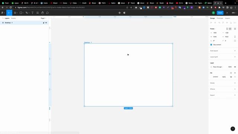Select the Text tool

32,13
